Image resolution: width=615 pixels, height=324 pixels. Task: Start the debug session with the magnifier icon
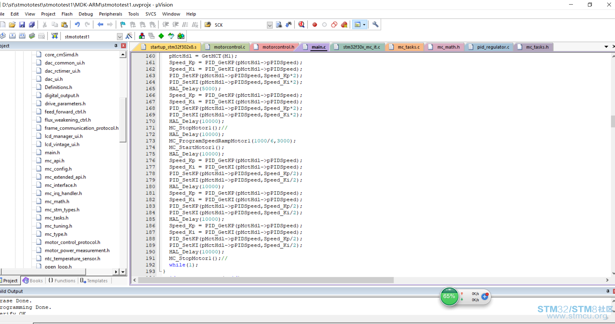tap(302, 24)
